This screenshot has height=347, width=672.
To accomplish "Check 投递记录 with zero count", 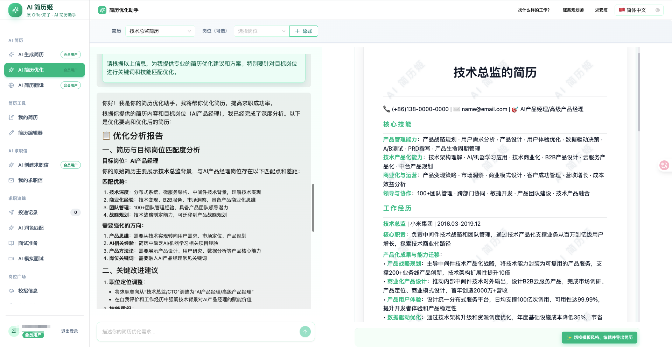I will pos(27,212).
